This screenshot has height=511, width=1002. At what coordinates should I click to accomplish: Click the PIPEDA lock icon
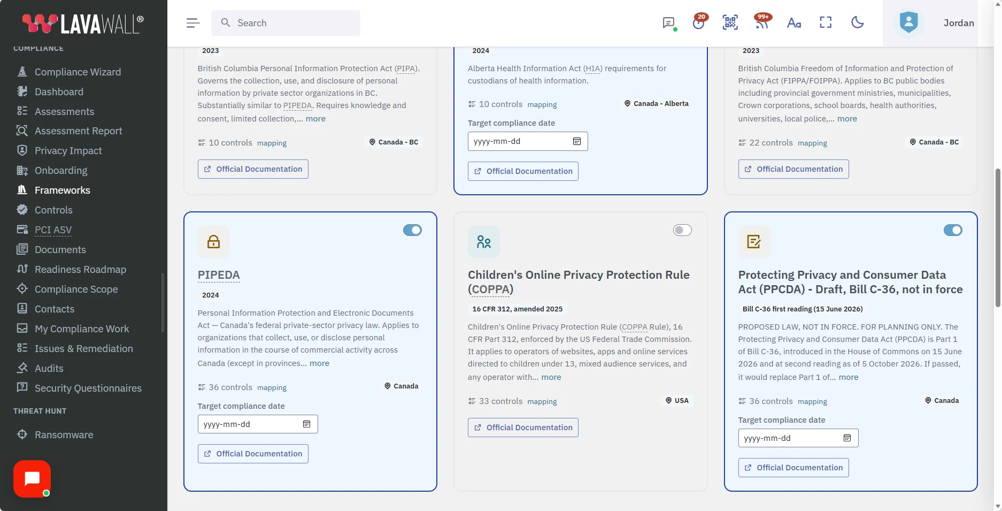coord(213,241)
